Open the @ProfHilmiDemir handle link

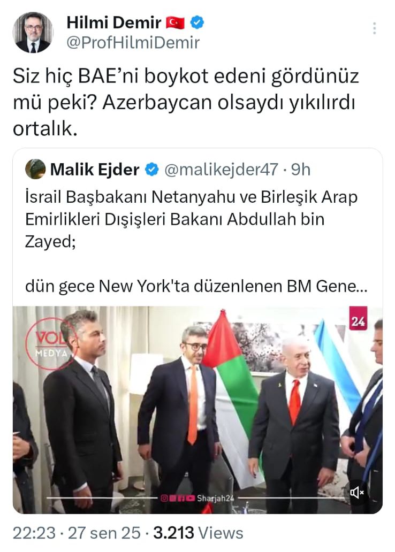point(133,43)
